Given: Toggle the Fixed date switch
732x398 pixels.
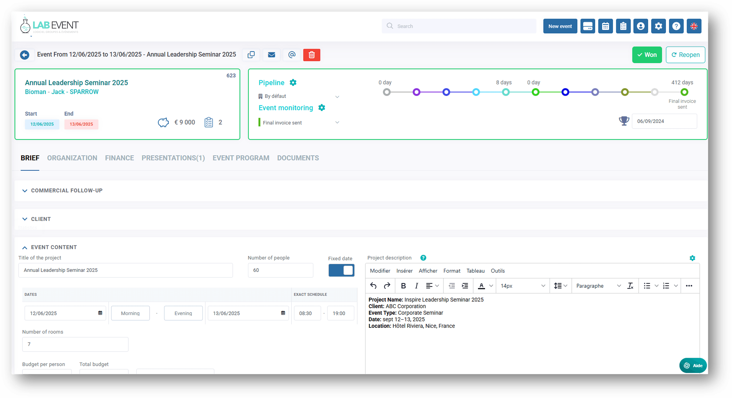Looking at the screenshot, I should (341, 270).
